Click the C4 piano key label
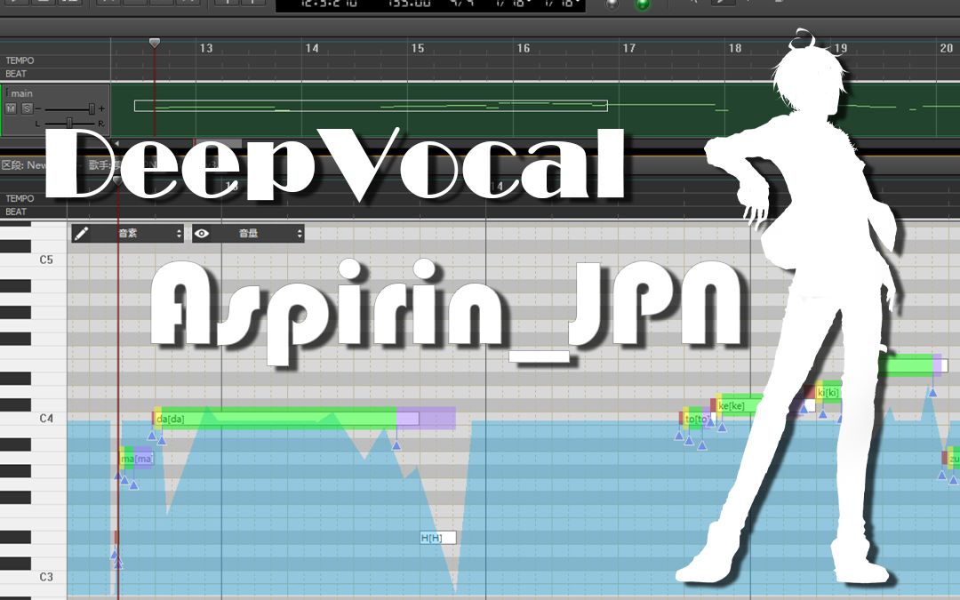Screen dimensions: 960x600 click(x=46, y=418)
